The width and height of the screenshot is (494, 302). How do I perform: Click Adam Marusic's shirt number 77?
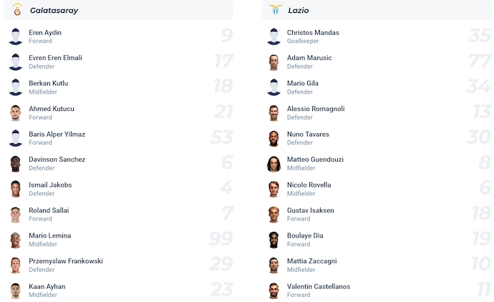pyautogui.click(x=478, y=62)
